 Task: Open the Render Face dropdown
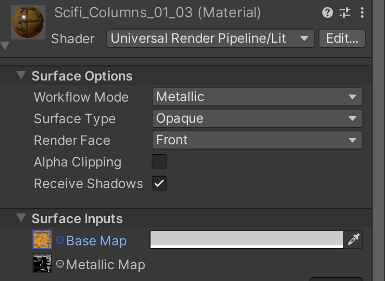tap(257, 140)
